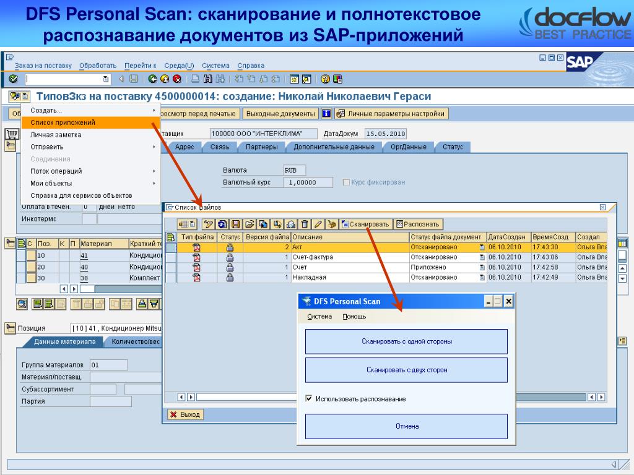This screenshot has width=634, height=475.
Task: Click the yellow question mark Help icon
Action: (x=325, y=79)
